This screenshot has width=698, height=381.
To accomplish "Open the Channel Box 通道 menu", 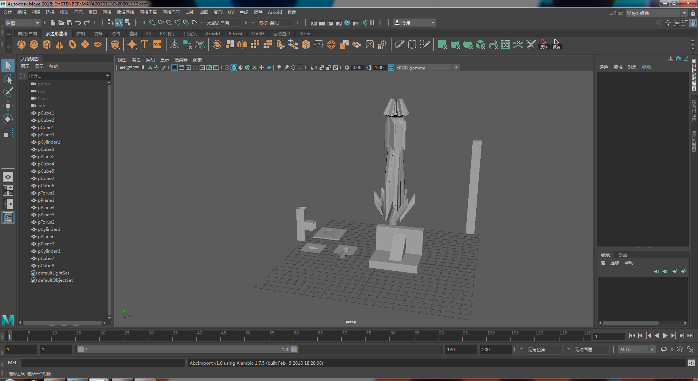I will pyautogui.click(x=604, y=67).
